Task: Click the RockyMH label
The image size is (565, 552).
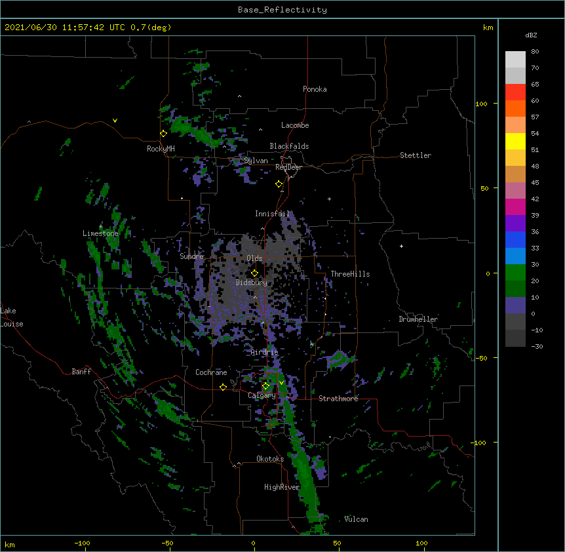Action: point(161,149)
